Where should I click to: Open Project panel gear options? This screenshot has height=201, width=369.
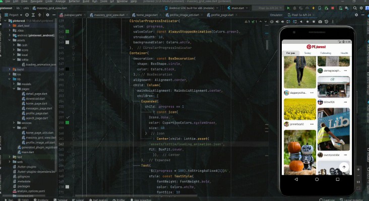tap(47, 15)
